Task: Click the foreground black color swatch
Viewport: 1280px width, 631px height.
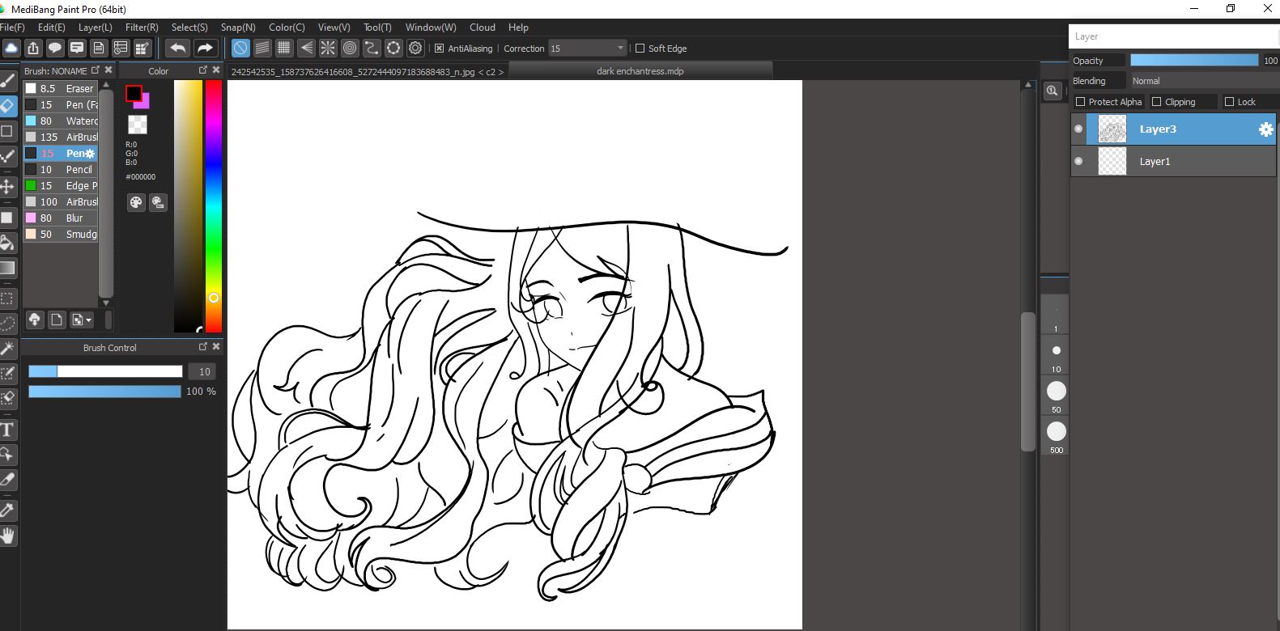Action: tap(134, 94)
